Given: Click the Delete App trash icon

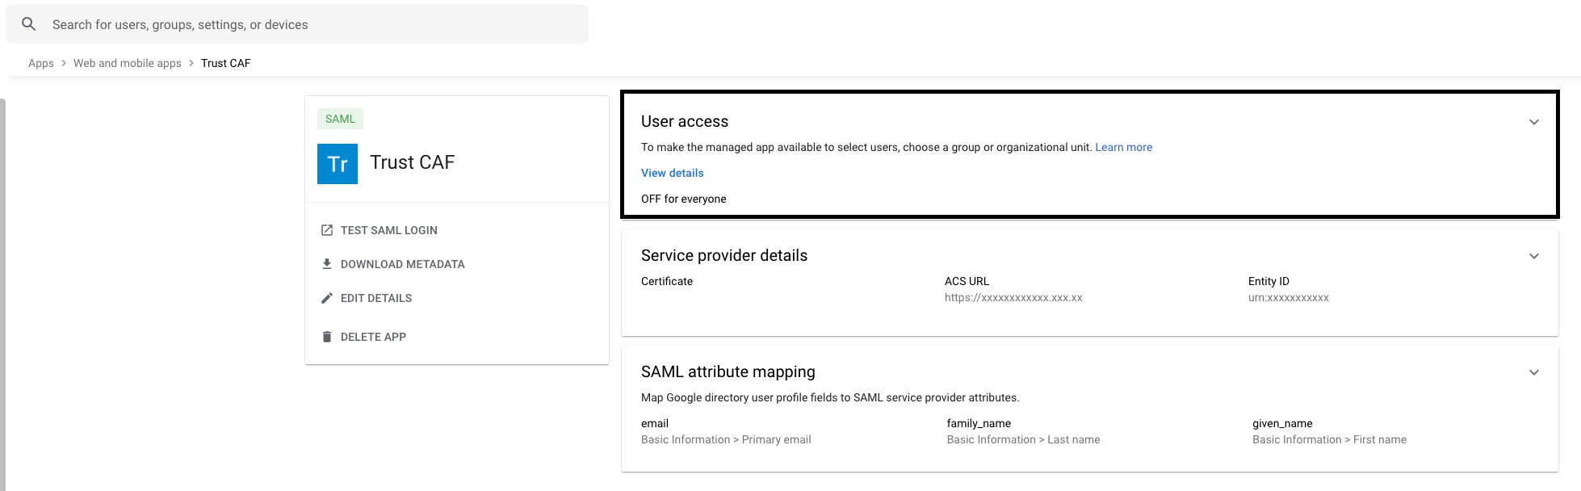Looking at the screenshot, I should (327, 337).
